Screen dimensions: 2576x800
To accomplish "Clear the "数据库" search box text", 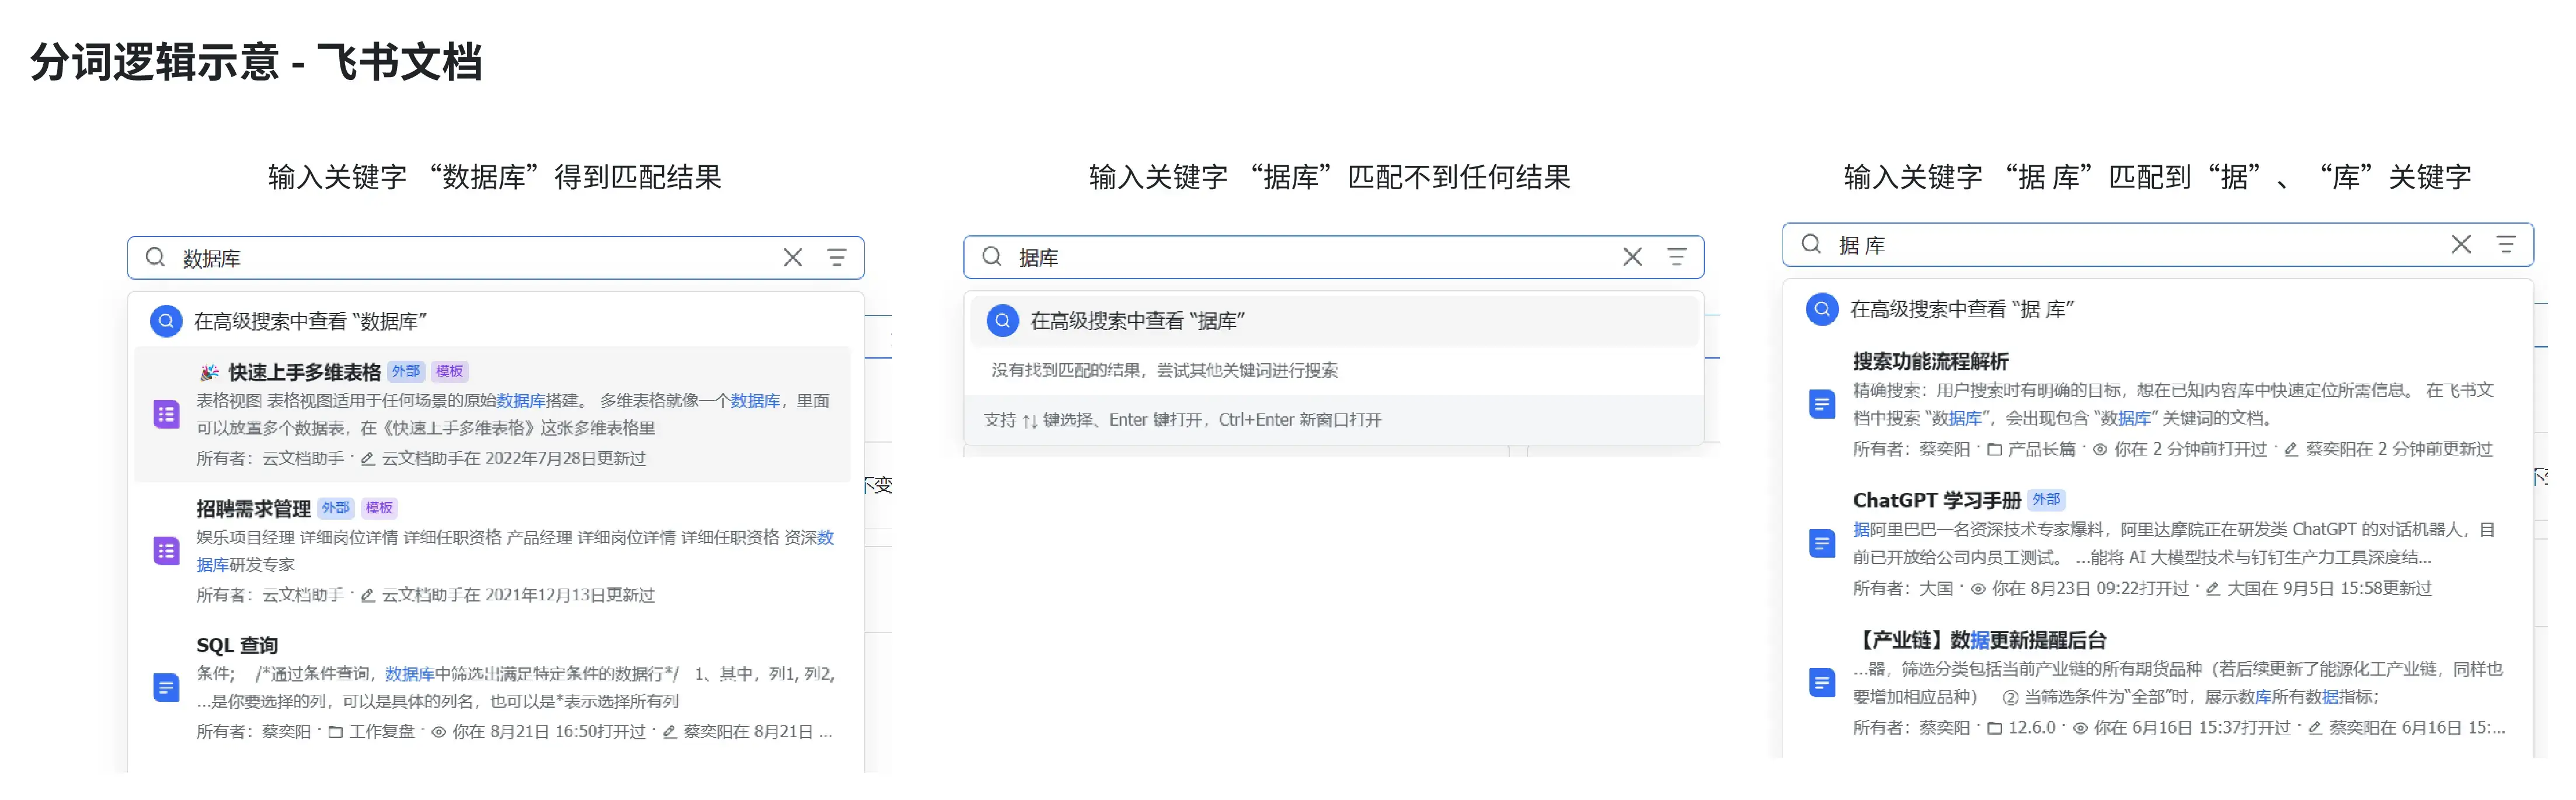I will click(793, 258).
